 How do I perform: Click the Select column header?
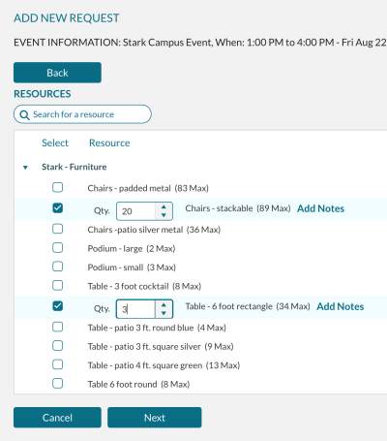55,142
